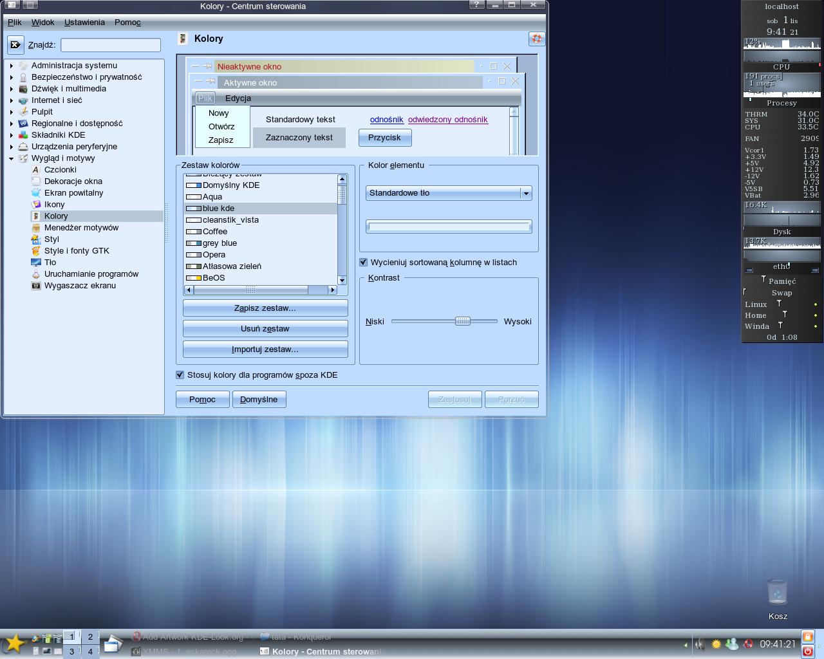Click the Zapisz zestaw... button
The image size is (824, 659).
265,308
